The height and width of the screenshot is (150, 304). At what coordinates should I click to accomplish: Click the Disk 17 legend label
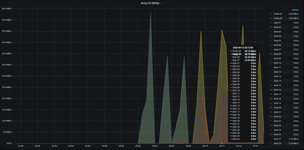coord(277,94)
